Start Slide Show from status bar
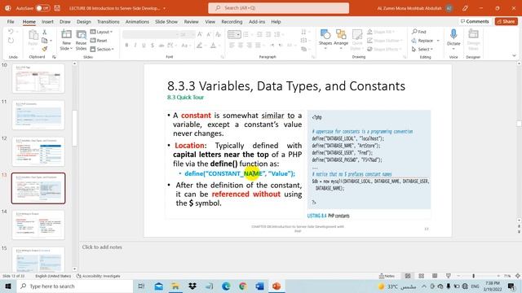The height and width of the screenshot is (293, 522). (449, 276)
